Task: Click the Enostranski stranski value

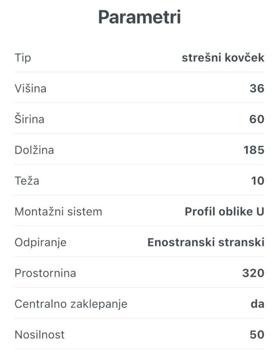Action: click(x=206, y=242)
